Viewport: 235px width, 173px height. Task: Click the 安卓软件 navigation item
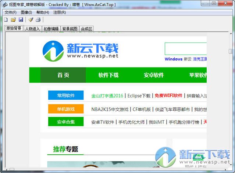(154, 75)
